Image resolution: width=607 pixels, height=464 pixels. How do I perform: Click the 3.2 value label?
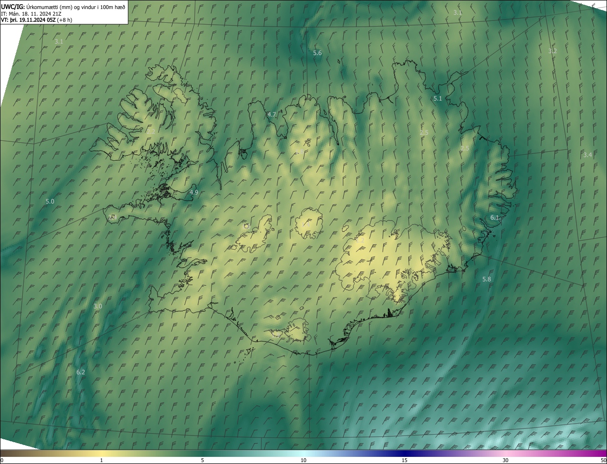(x=552, y=51)
